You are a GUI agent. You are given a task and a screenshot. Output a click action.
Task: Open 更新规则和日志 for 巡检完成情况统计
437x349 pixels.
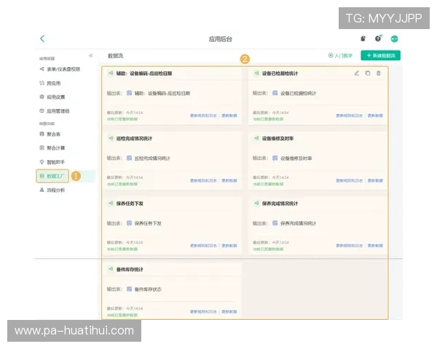tap(203, 180)
